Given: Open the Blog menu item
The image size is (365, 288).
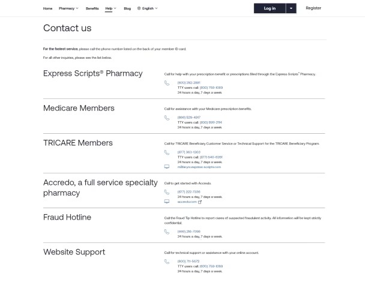Looking at the screenshot, I should click(127, 8).
